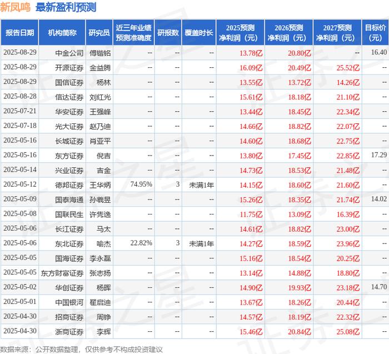389x354 pixels.
Task: Select the 覆盖时长 column header
Action: click(199, 33)
